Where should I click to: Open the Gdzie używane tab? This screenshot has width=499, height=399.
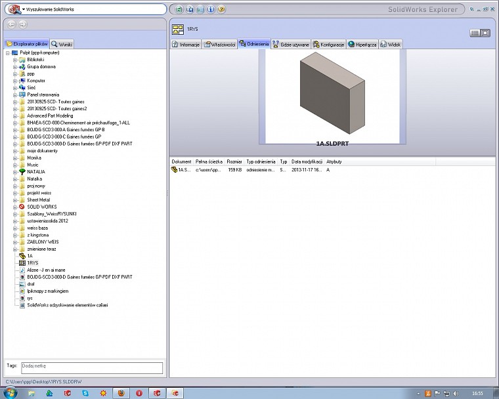point(291,45)
